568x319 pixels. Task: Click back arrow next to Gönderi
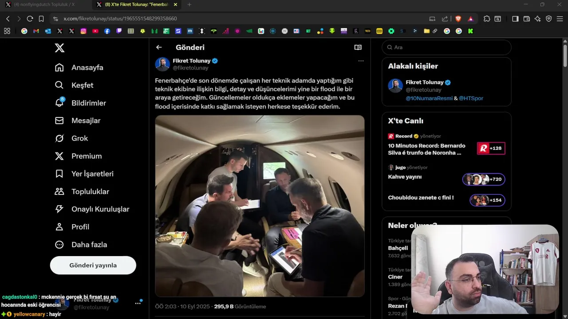[159, 47]
